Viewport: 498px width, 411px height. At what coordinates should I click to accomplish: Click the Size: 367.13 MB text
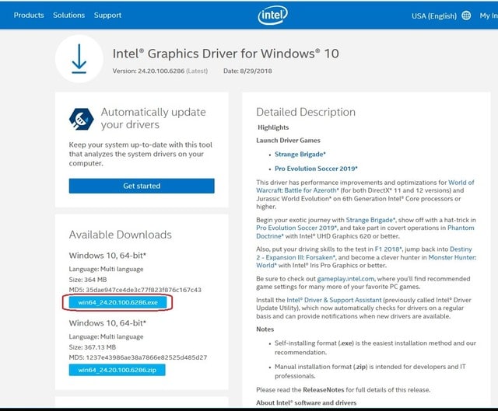[x=93, y=347]
